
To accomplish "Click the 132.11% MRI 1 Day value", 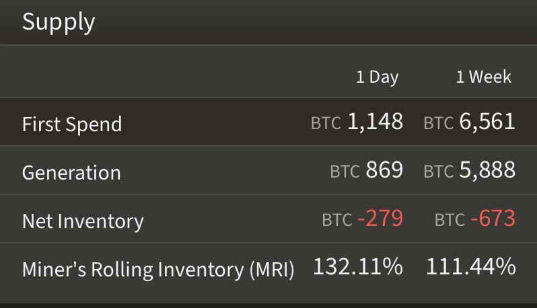I will tap(358, 266).
